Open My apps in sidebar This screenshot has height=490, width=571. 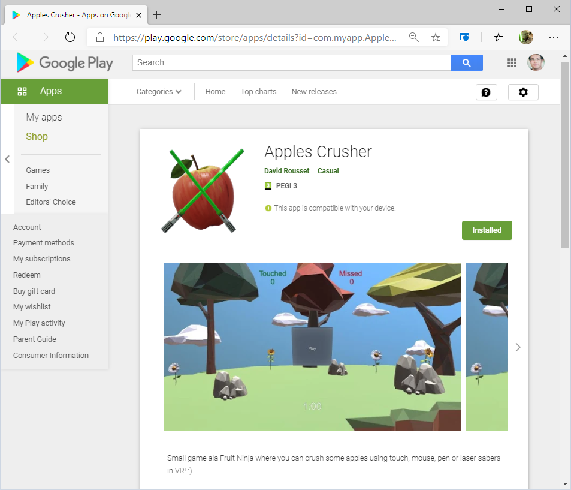coord(44,118)
